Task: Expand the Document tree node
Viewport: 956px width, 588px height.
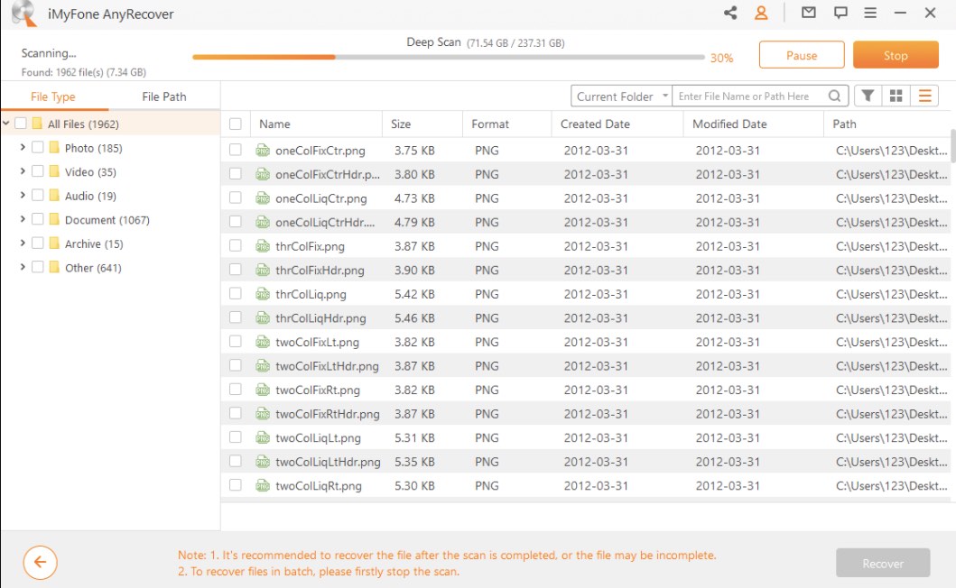Action: [x=23, y=219]
